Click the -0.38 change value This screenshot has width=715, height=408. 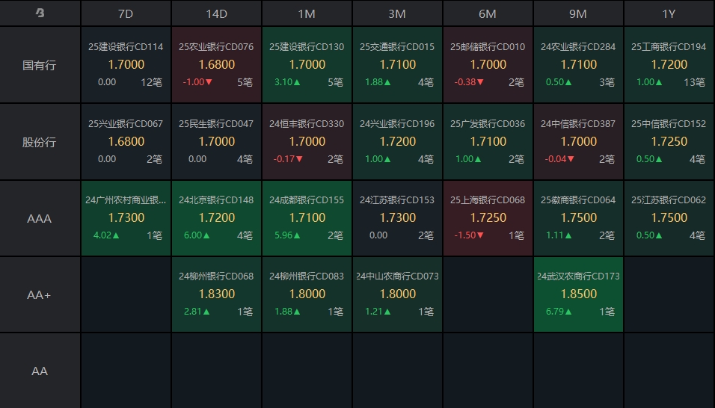[469, 82]
